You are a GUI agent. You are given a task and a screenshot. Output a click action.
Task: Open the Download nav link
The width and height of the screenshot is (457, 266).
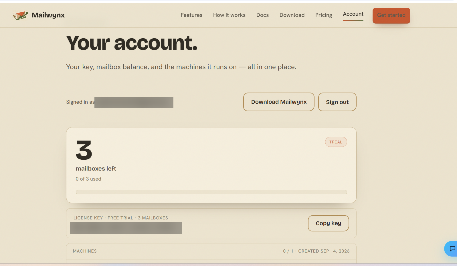[292, 15]
